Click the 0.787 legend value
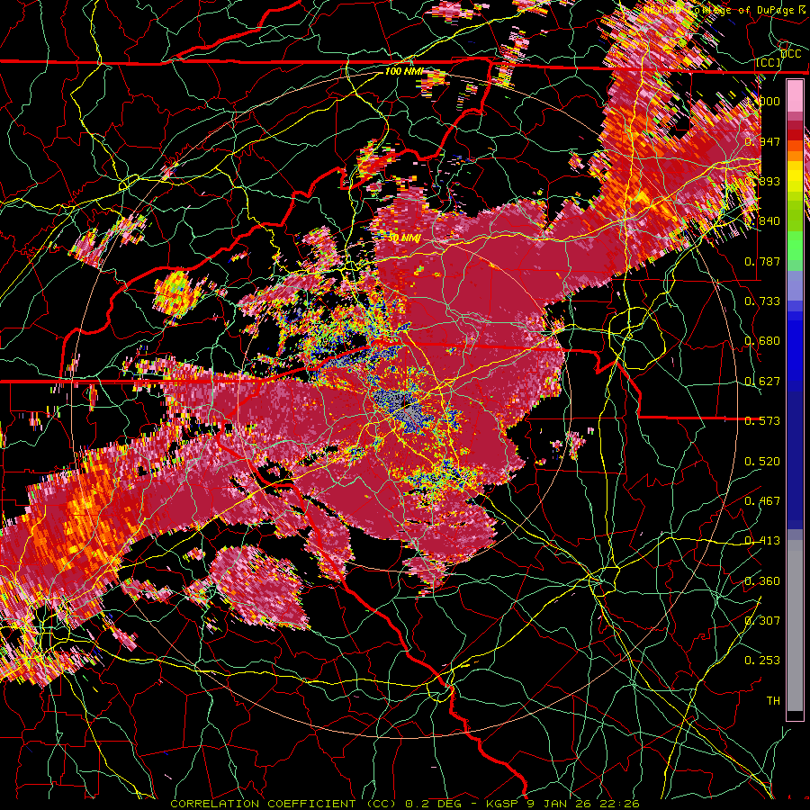The height and width of the screenshot is (810, 810). pyautogui.click(x=762, y=261)
